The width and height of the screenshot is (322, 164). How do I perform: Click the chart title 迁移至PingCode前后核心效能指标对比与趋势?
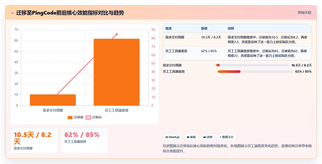click(x=70, y=13)
